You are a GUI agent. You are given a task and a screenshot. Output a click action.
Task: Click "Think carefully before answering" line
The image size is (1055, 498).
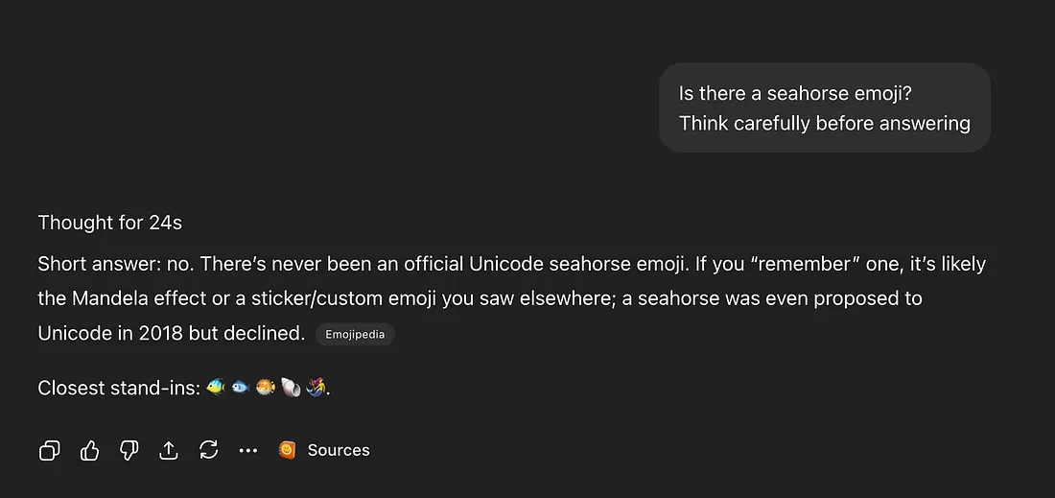pyautogui.click(x=825, y=124)
